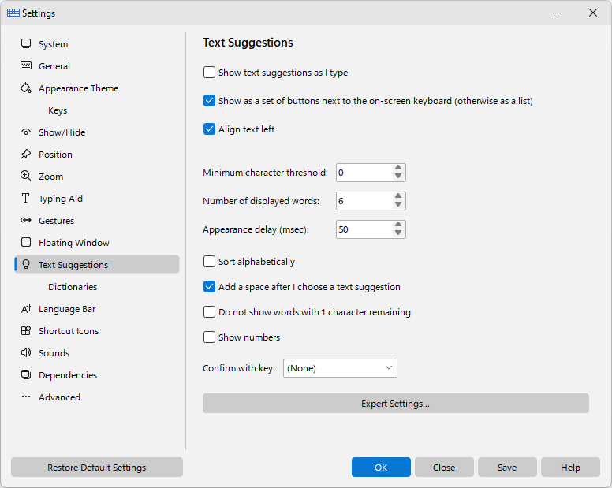Screen dimensions: 612x488
Task: Increase Appearance delay with up arrow
Action: [x=398, y=225]
